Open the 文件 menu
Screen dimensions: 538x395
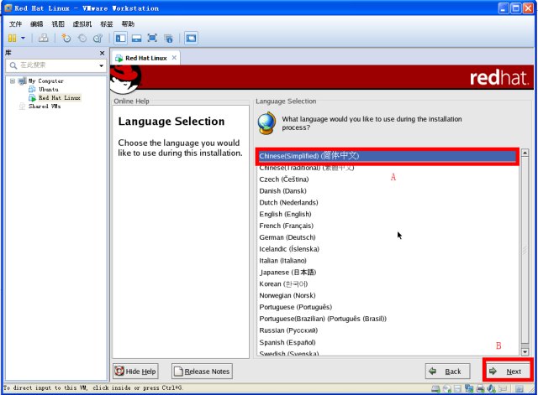pos(15,24)
